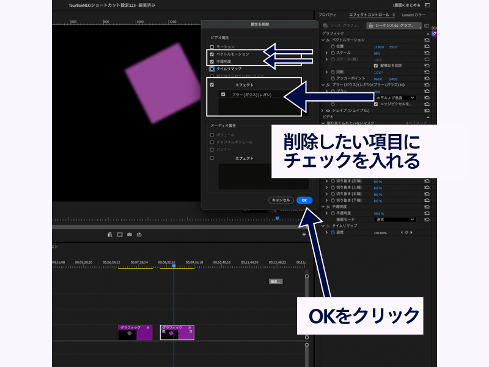This screenshot has width=489, height=367.
Task: Click the share/export icon below the monitor
Action: tap(139, 234)
